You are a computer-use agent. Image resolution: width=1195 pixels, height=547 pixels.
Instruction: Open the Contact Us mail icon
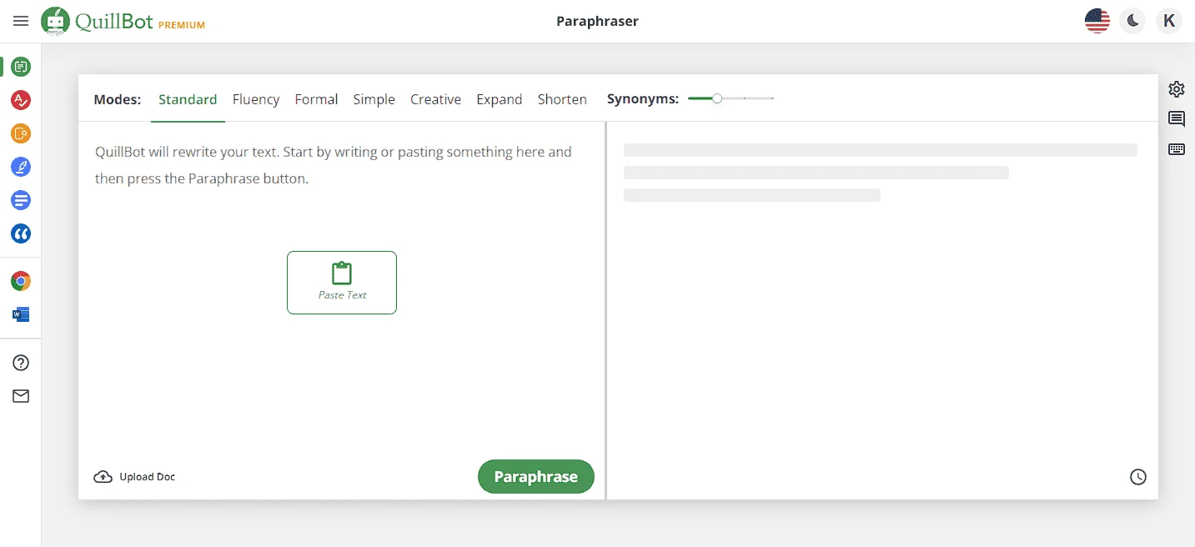pos(21,396)
